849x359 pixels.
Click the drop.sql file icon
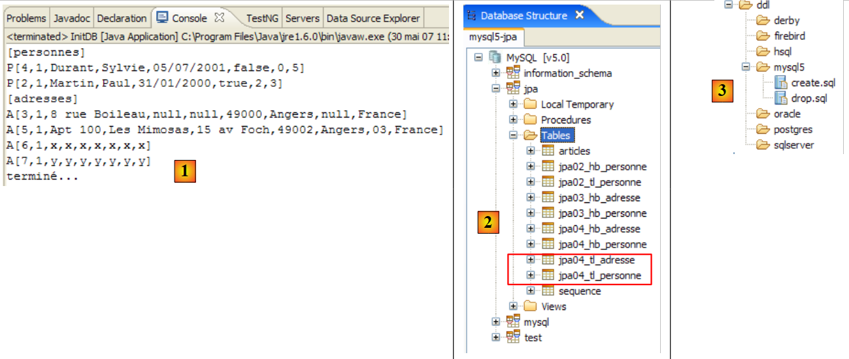click(780, 99)
